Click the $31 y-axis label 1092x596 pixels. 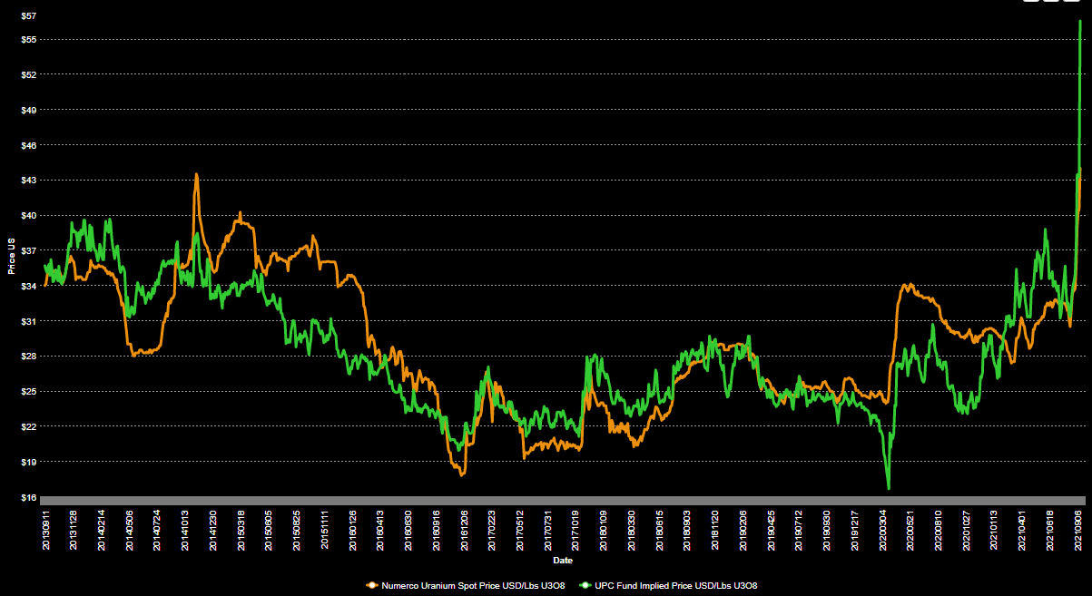tap(27, 321)
